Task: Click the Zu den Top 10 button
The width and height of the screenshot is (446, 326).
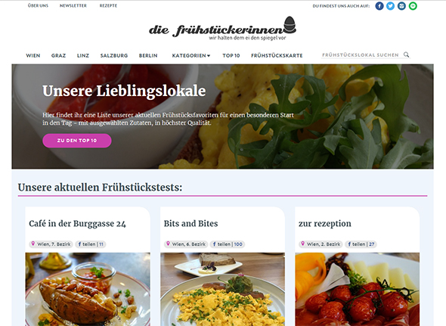Action: 77,141
